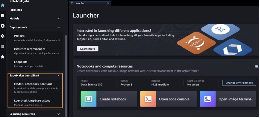
Task: Click the Change environment button
Action: tap(239, 83)
